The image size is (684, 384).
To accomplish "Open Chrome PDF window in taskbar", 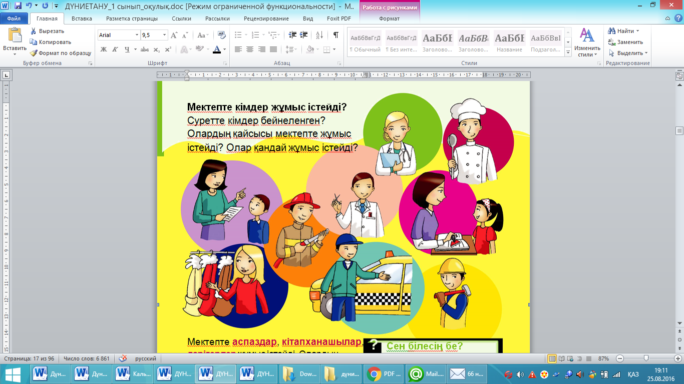I will 384,374.
